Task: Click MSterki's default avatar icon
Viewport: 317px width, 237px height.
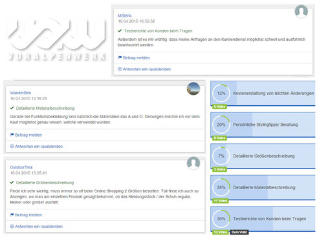Action: click(x=301, y=12)
